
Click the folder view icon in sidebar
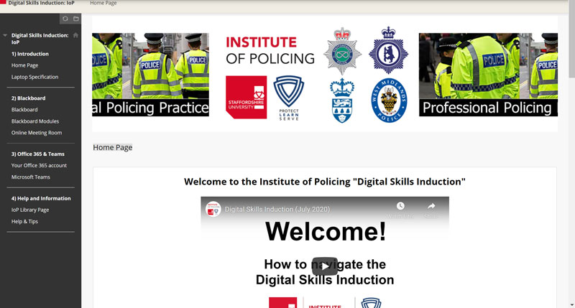(x=76, y=19)
